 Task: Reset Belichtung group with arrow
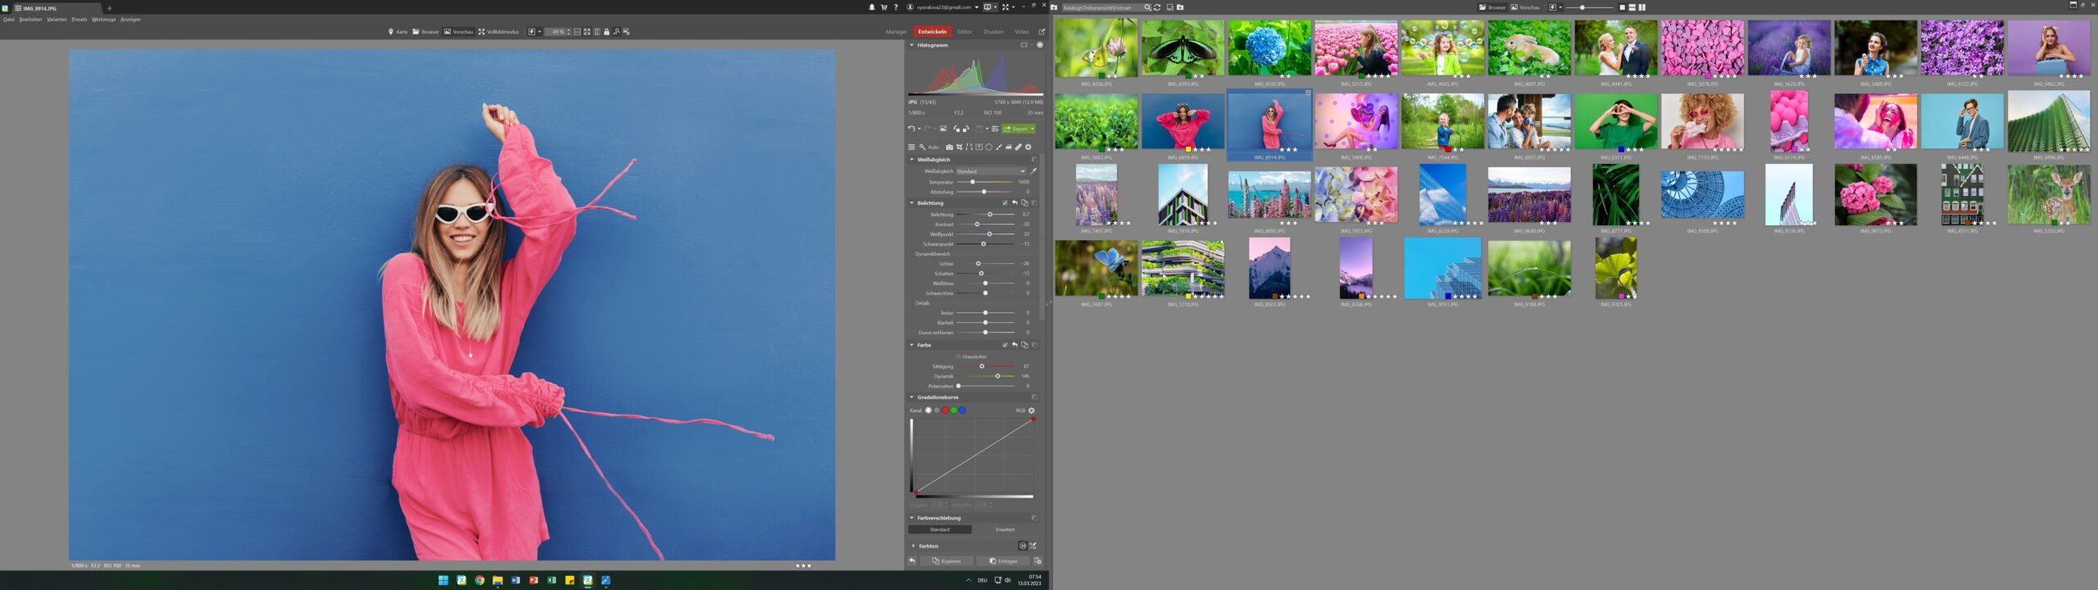[1015, 202]
